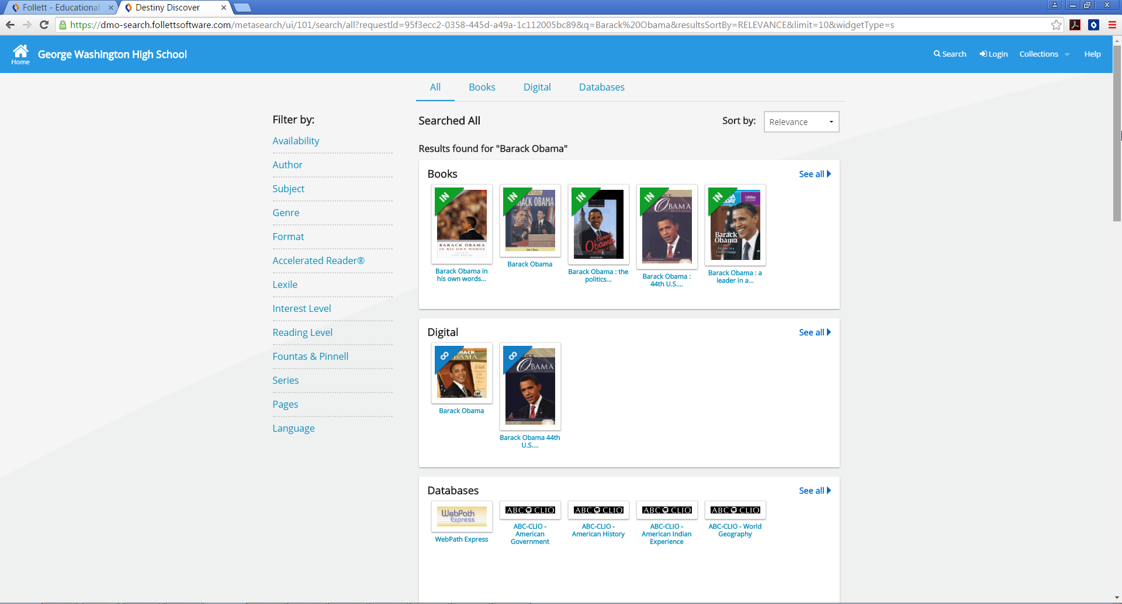
Task: Open the Adobe PDF extension icon
Action: pyautogui.click(x=1075, y=25)
